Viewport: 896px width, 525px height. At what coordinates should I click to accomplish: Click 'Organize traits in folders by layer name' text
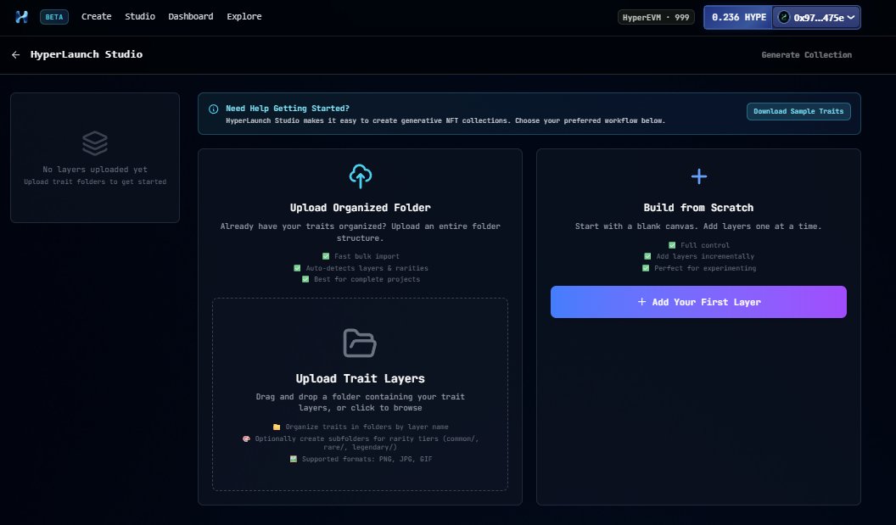(367, 427)
